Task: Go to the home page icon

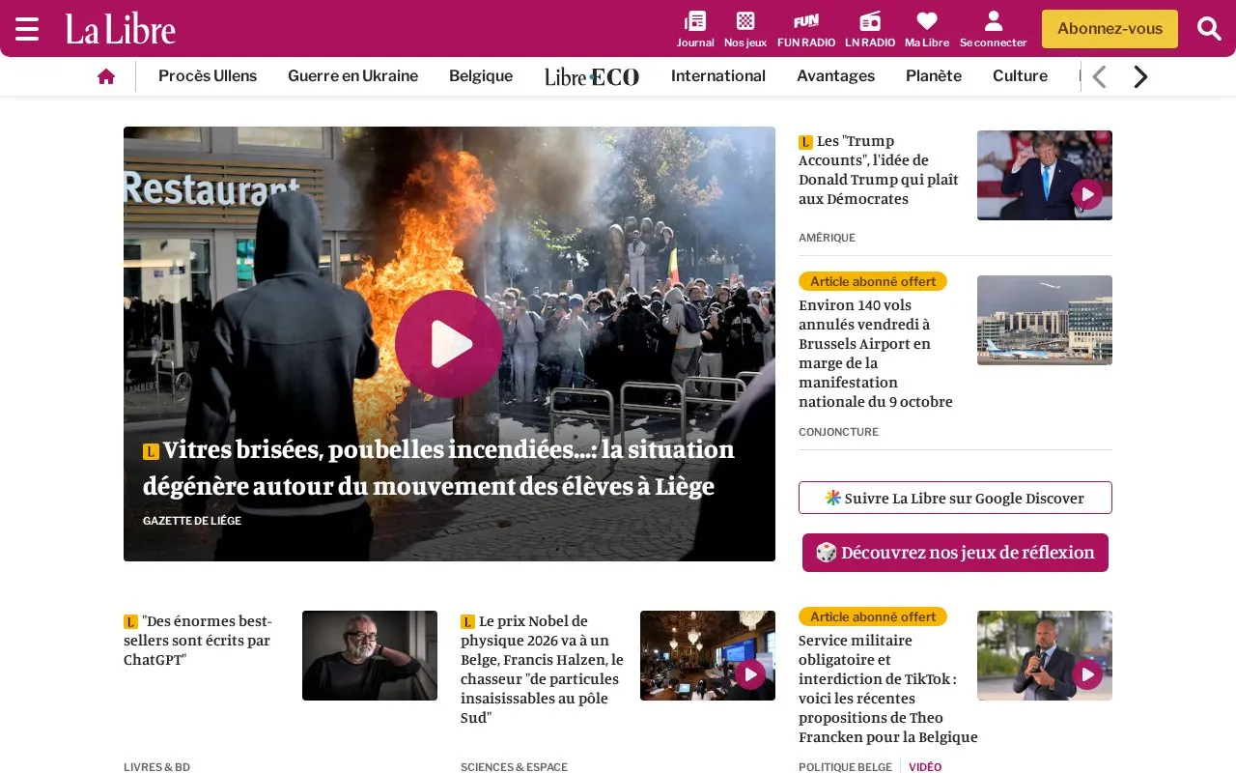Action: click(106, 76)
